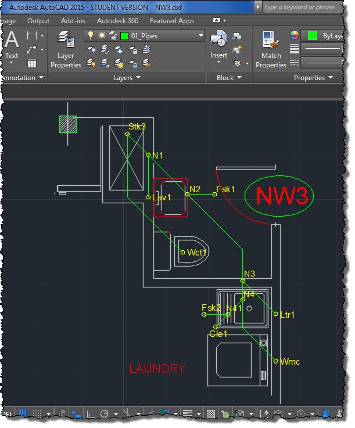The width and height of the screenshot is (355, 428).
Task: Open the Output ribbon tab
Action: pyautogui.click(x=38, y=21)
